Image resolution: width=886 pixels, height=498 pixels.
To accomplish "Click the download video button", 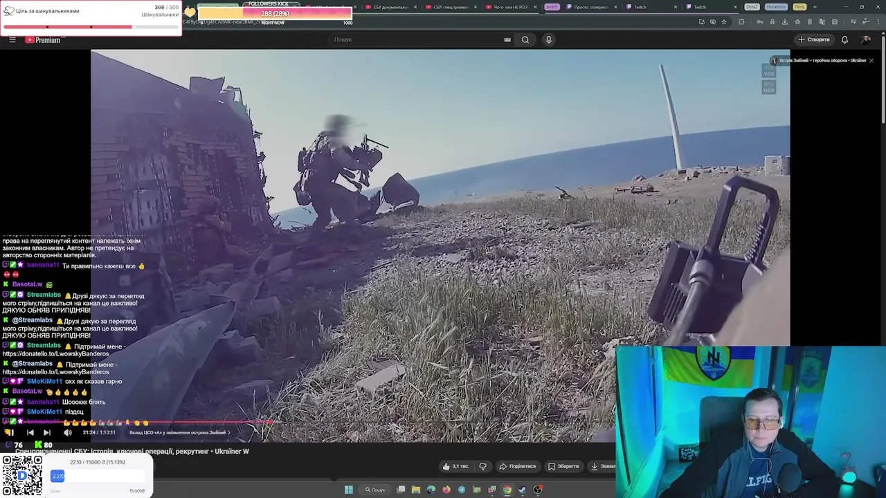I will (602, 466).
